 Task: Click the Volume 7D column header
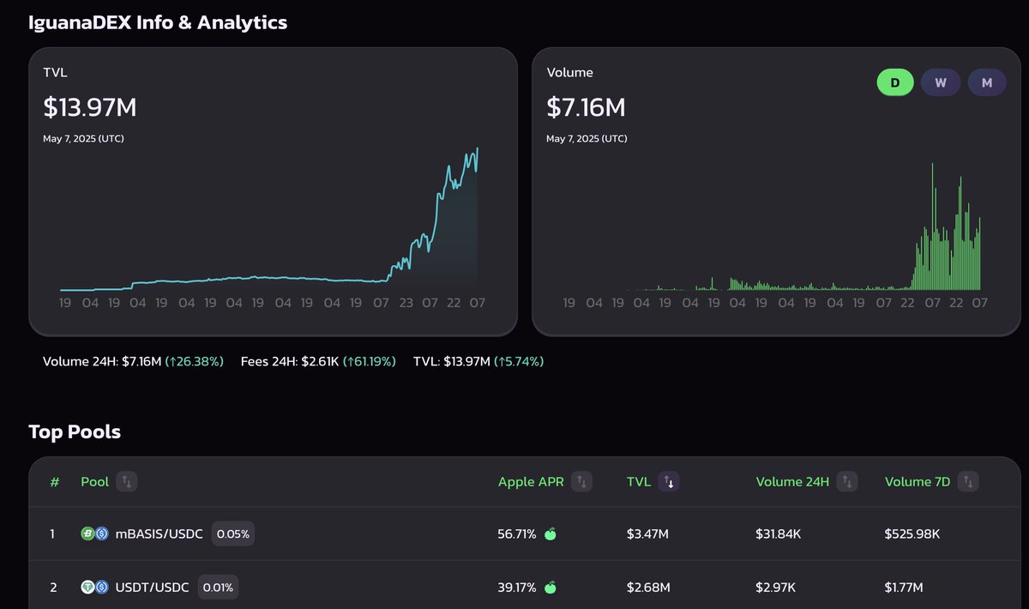click(918, 482)
